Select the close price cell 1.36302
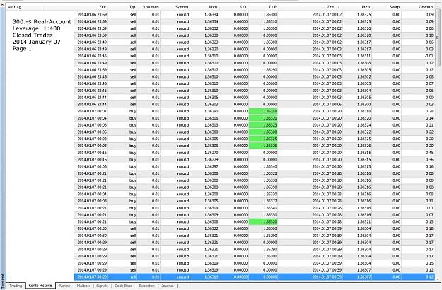 [357, 76]
